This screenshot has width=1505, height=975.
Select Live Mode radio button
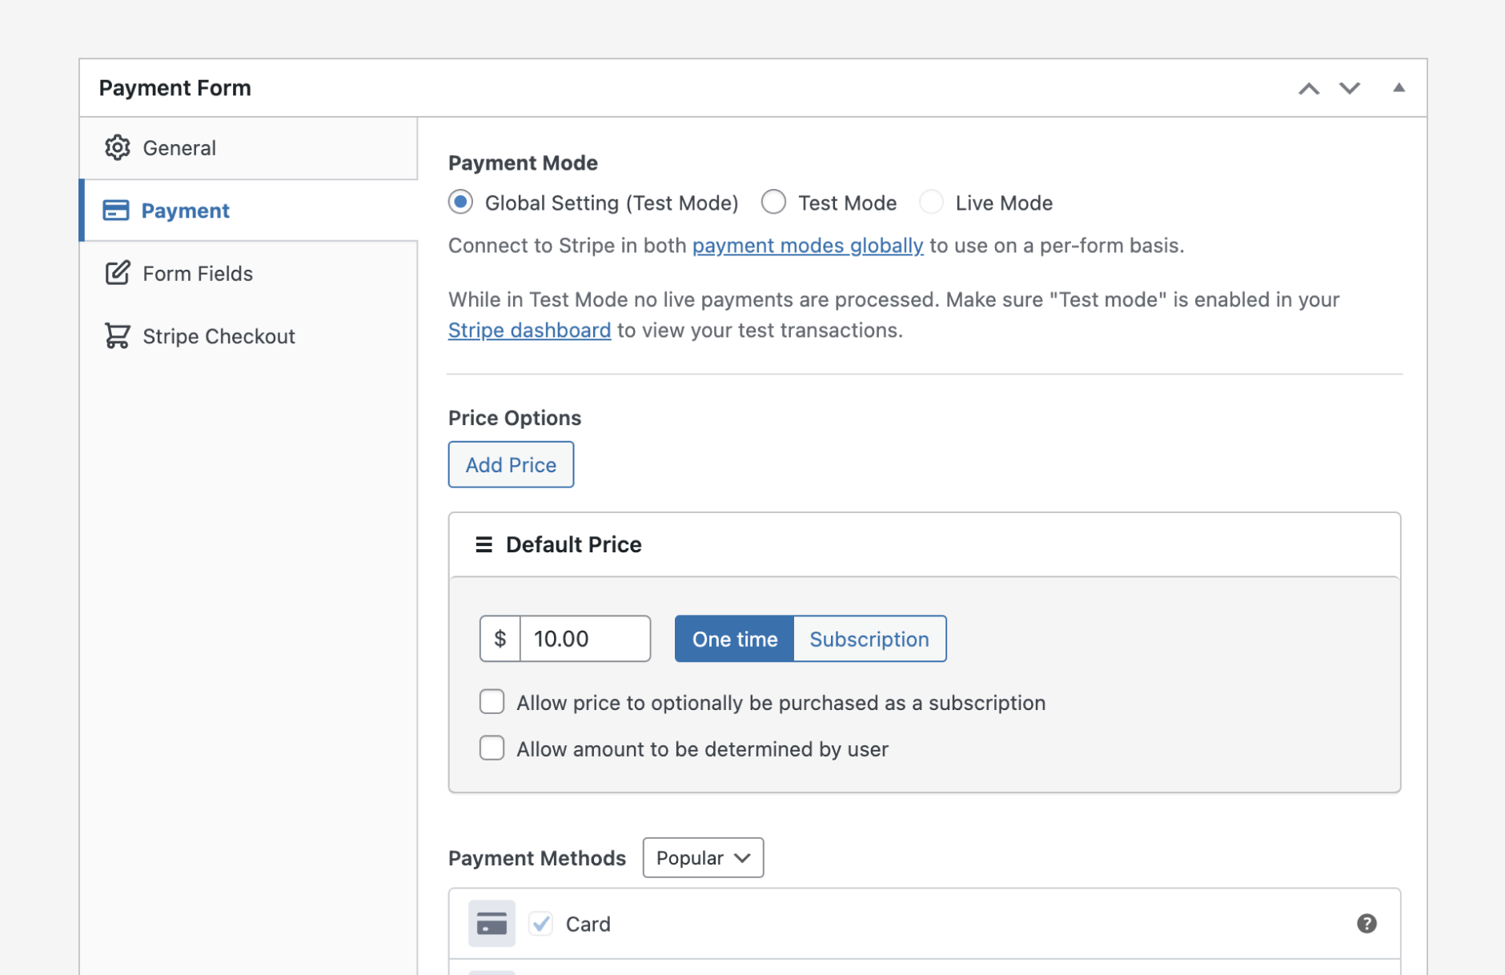tap(931, 202)
